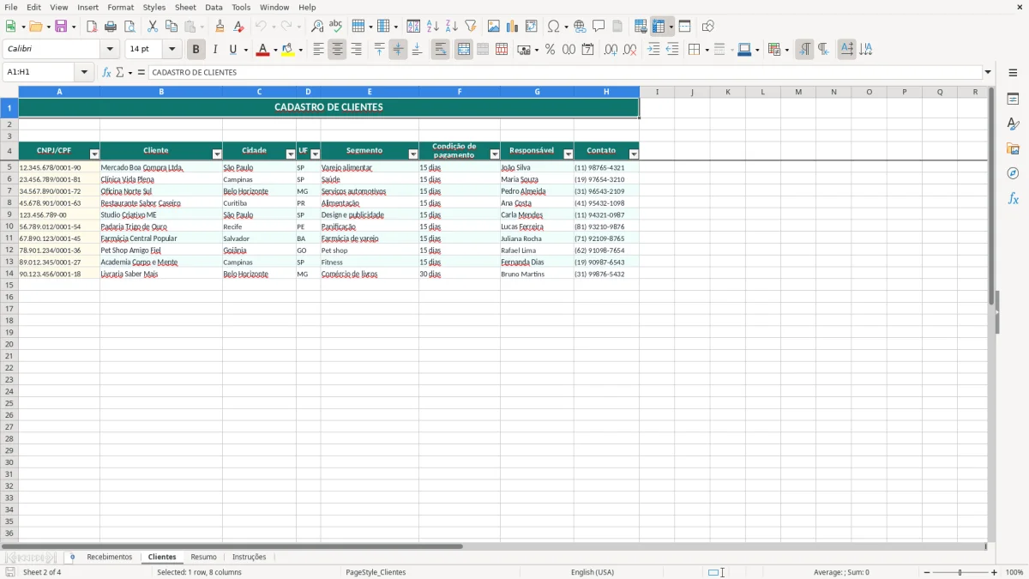Open the sidebar Gallery panel
1029x579 pixels.
tap(1013, 148)
